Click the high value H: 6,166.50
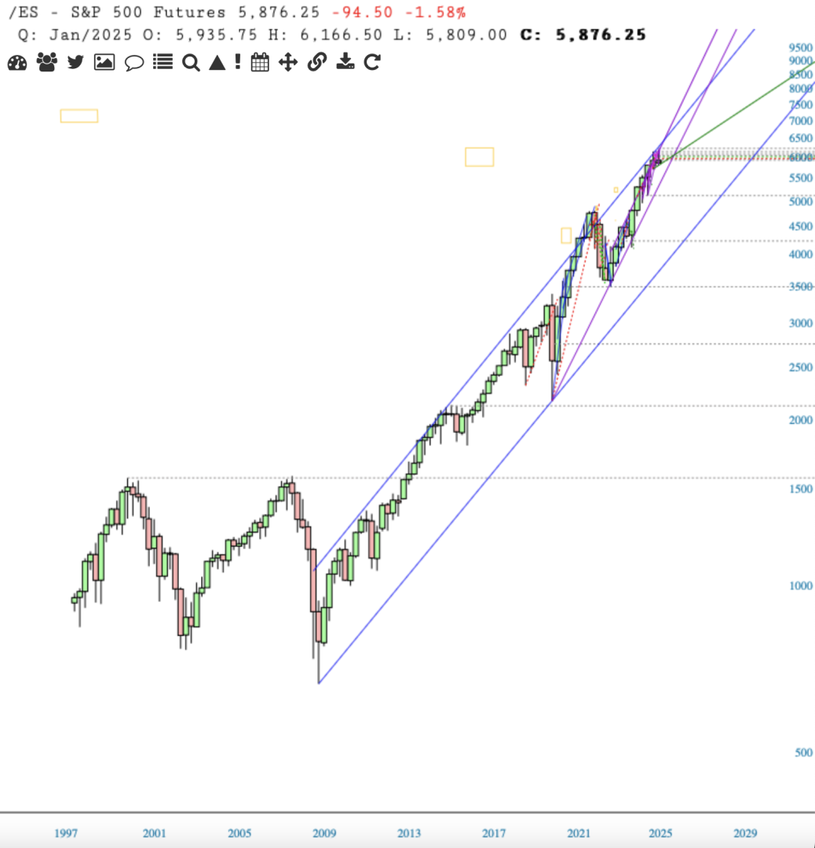Viewport: 815px width, 848px height. [326, 35]
